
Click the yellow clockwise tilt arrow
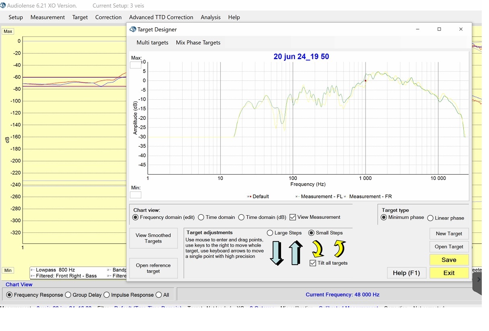point(317,249)
